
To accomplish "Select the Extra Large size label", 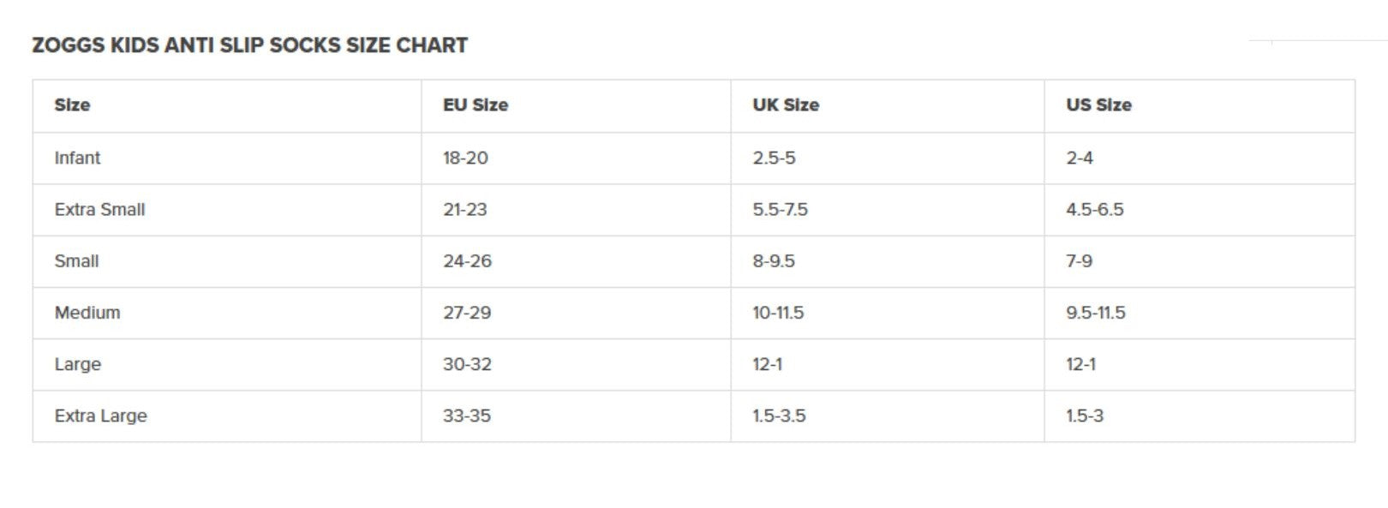I will tap(101, 416).
